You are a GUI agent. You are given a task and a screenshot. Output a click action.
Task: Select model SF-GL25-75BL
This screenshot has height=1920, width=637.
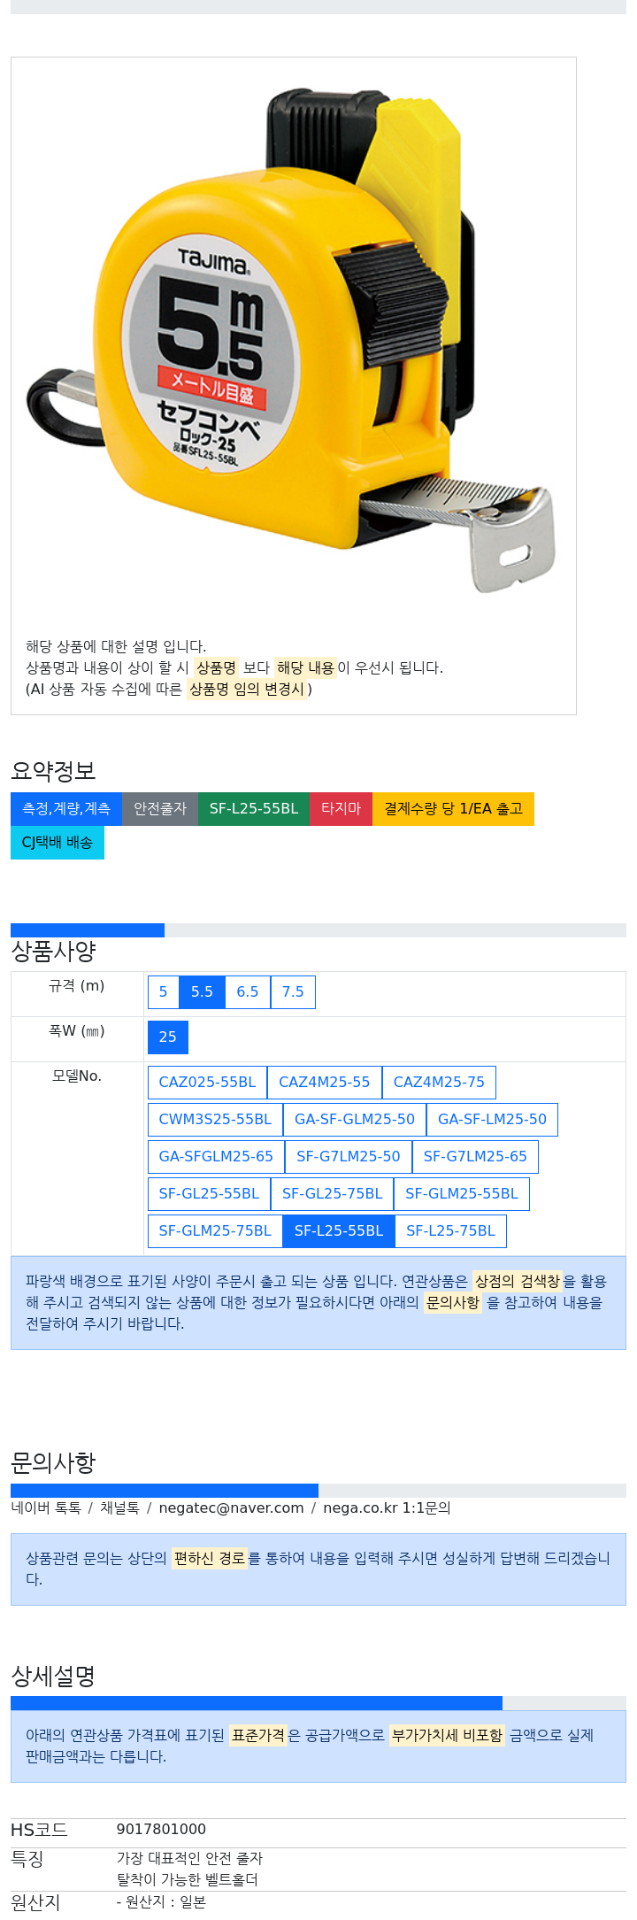(x=332, y=1194)
